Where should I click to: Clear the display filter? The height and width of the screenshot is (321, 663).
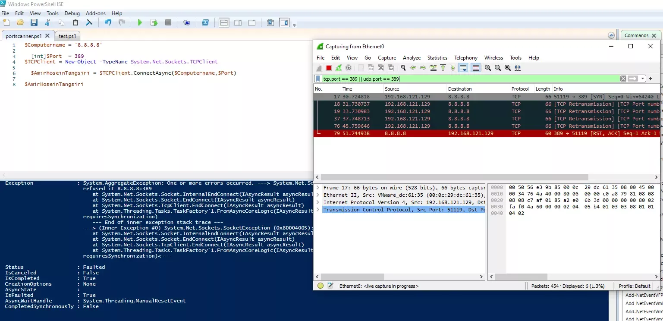(x=623, y=79)
